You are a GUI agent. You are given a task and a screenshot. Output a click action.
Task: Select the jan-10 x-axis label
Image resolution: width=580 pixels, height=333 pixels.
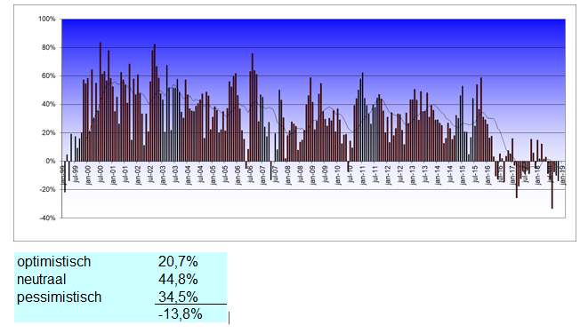pyautogui.click(x=338, y=175)
